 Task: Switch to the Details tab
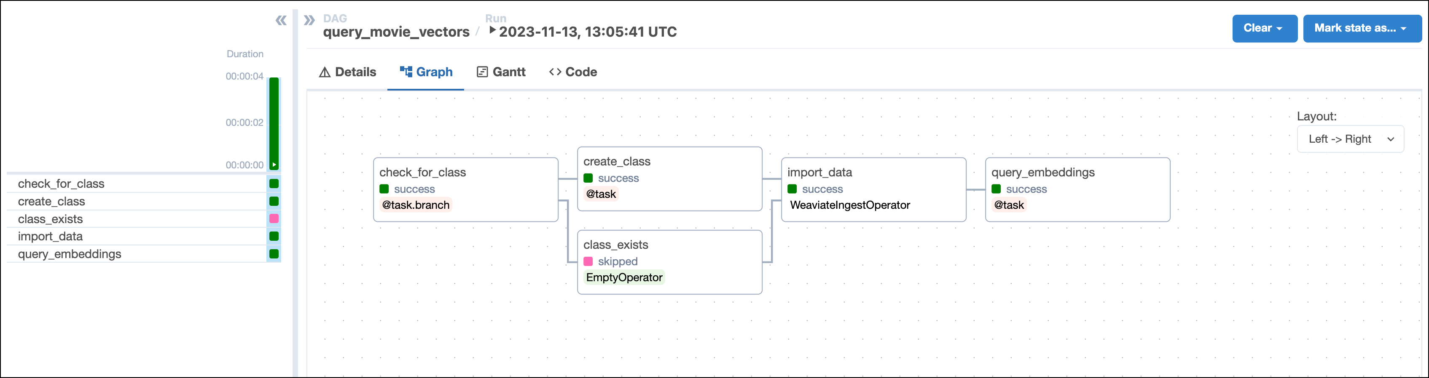(348, 72)
